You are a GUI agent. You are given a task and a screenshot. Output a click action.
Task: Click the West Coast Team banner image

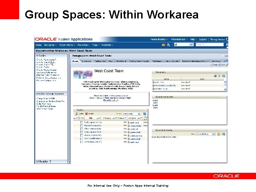click(x=83, y=74)
